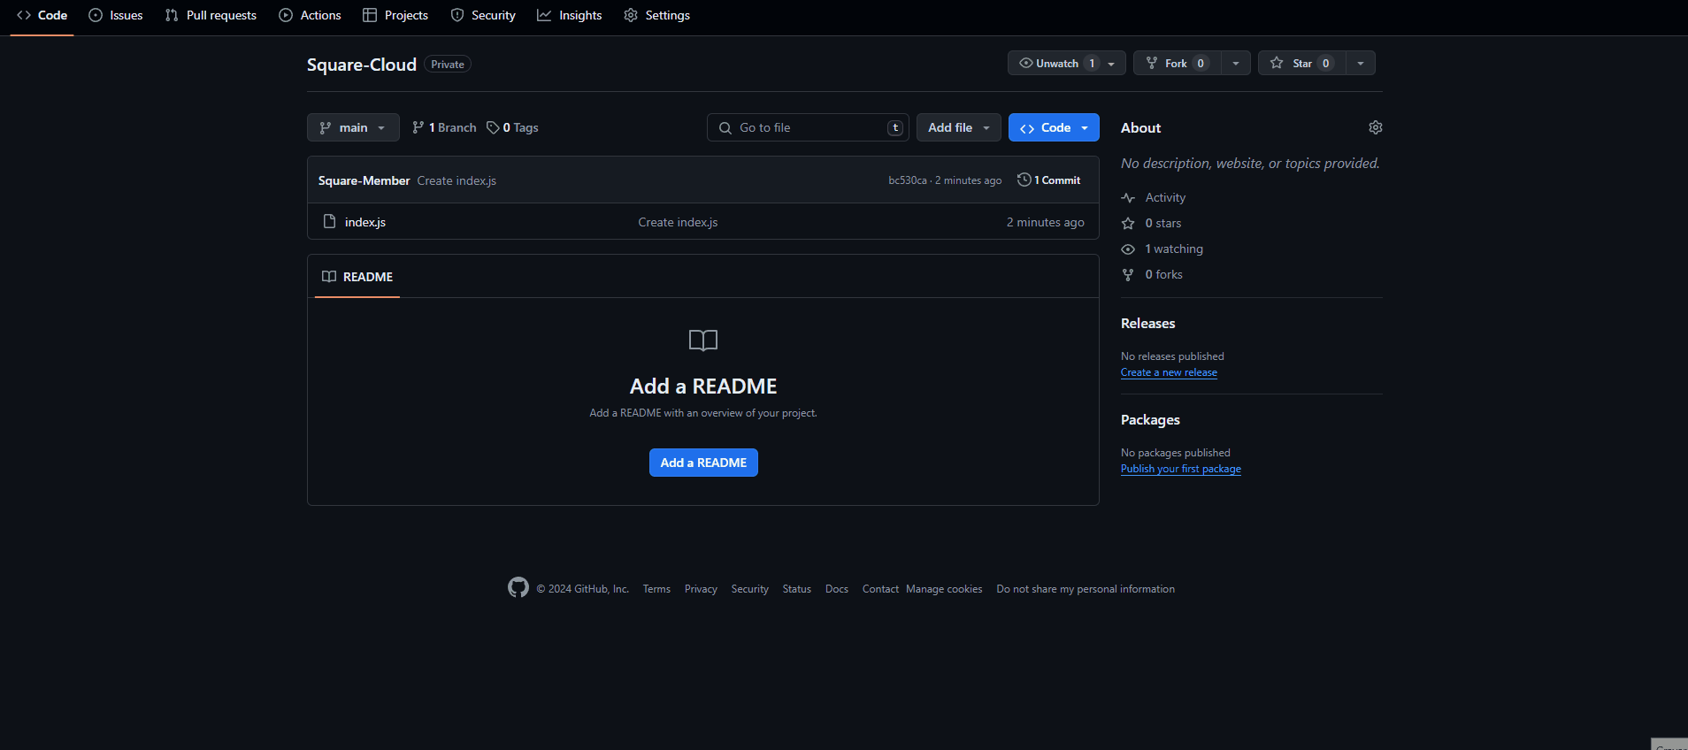Star the repository

coord(1301,63)
